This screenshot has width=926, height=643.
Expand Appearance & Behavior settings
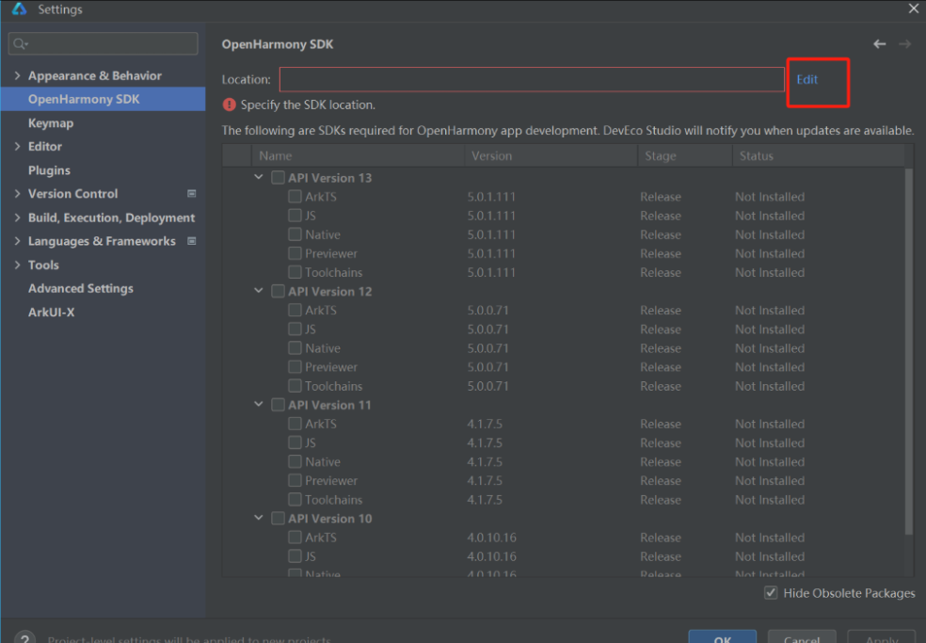[x=17, y=75]
